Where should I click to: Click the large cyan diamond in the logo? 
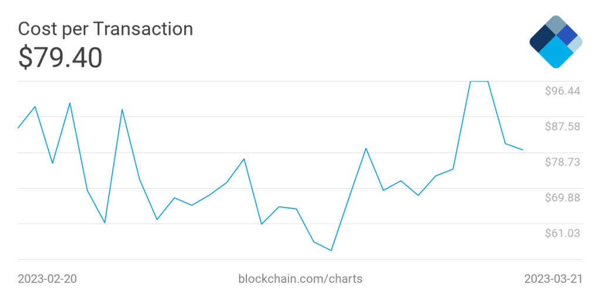click(555, 55)
